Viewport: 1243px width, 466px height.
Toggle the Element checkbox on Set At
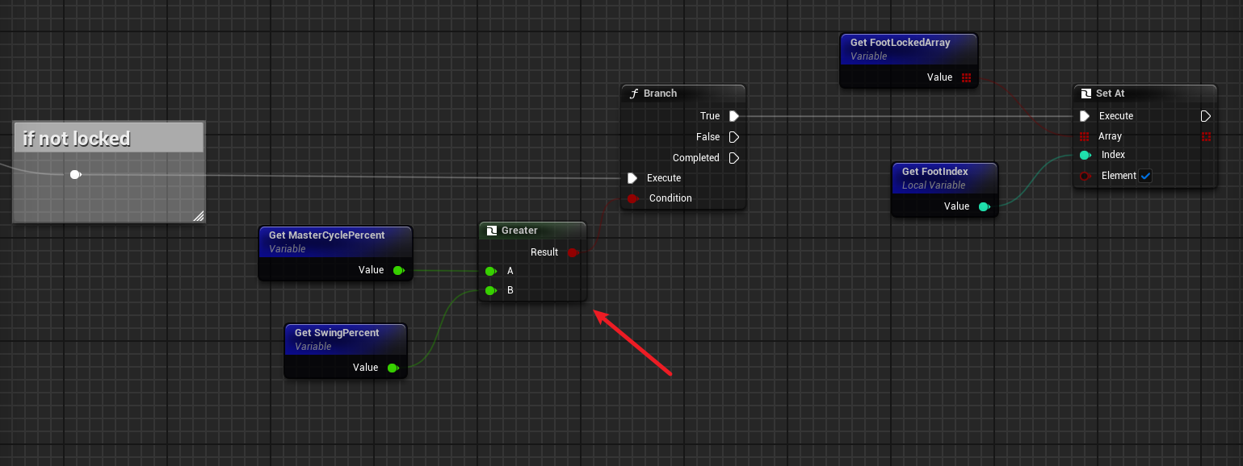pos(1144,176)
